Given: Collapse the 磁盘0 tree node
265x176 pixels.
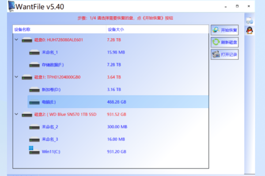Looking at the screenshot, I should [x=16, y=40].
